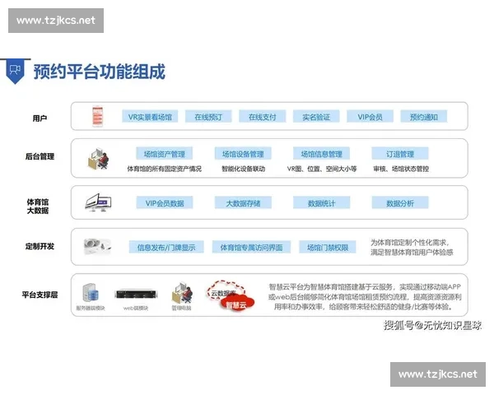Click the operator-at-desk icon in 后台管理 row
This screenshot has height=395, width=494.
pyautogui.click(x=98, y=159)
